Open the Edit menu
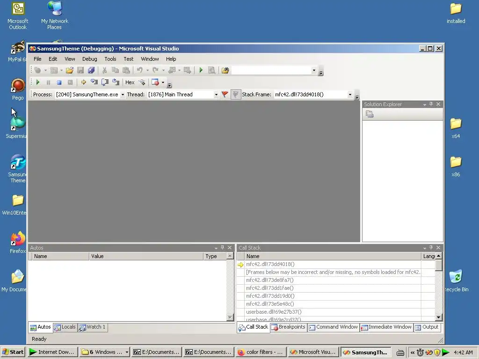Screen dimensions: 479x359 (53, 59)
